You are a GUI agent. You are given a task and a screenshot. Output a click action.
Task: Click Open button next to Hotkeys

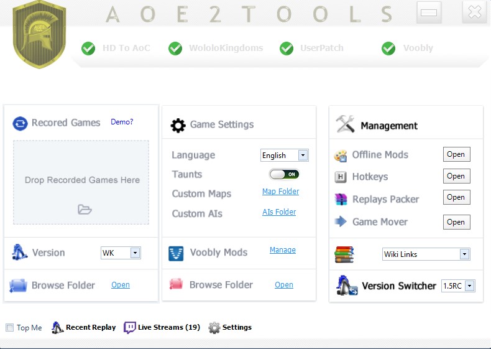coord(456,176)
